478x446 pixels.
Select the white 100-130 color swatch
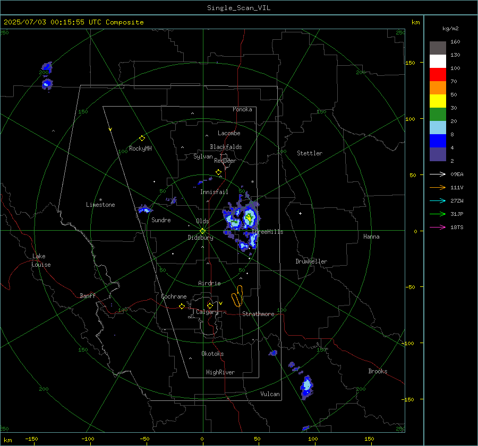tap(438, 62)
